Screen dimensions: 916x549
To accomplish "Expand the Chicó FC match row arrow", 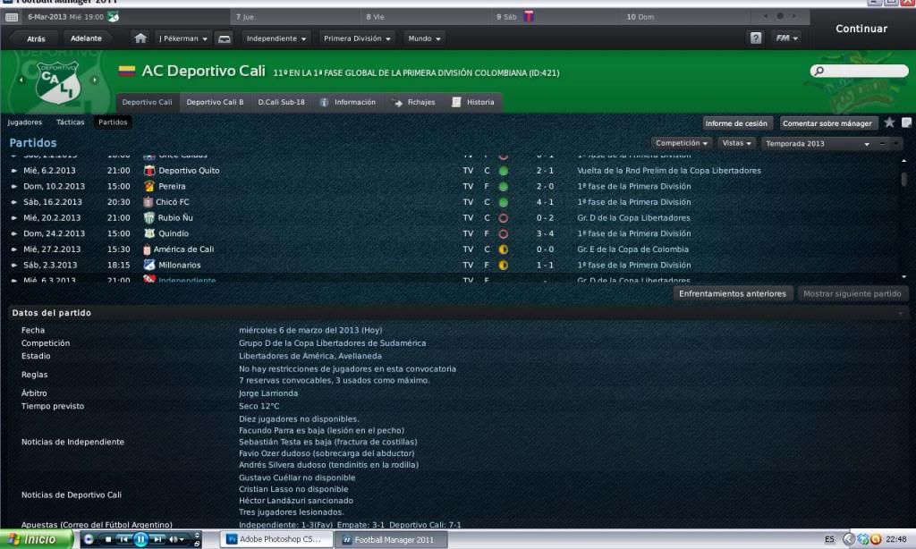I will [14, 203].
